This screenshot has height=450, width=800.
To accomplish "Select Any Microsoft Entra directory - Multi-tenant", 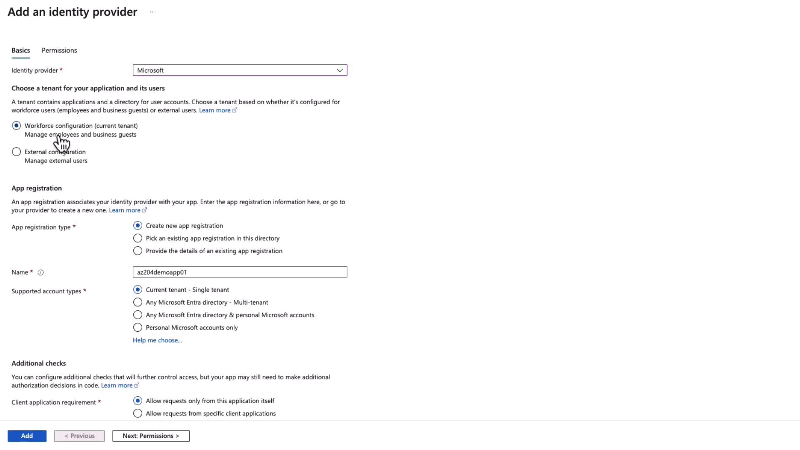I will (x=137, y=302).
